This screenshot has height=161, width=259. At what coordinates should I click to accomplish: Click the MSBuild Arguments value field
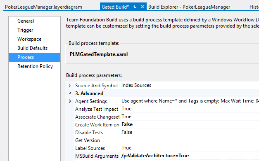190,156
